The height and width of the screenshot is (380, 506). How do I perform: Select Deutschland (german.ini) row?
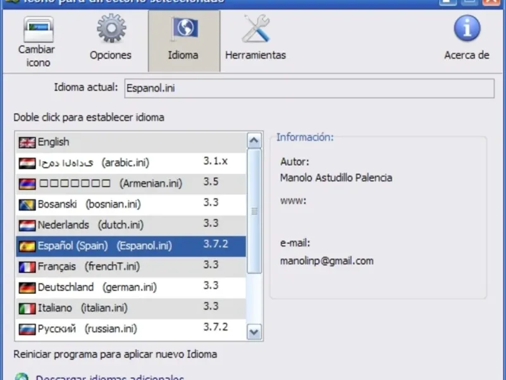131,288
